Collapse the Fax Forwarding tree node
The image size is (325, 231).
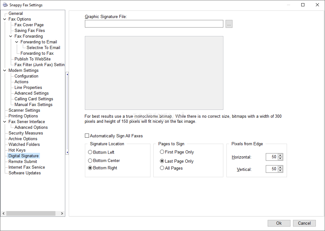(11, 36)
